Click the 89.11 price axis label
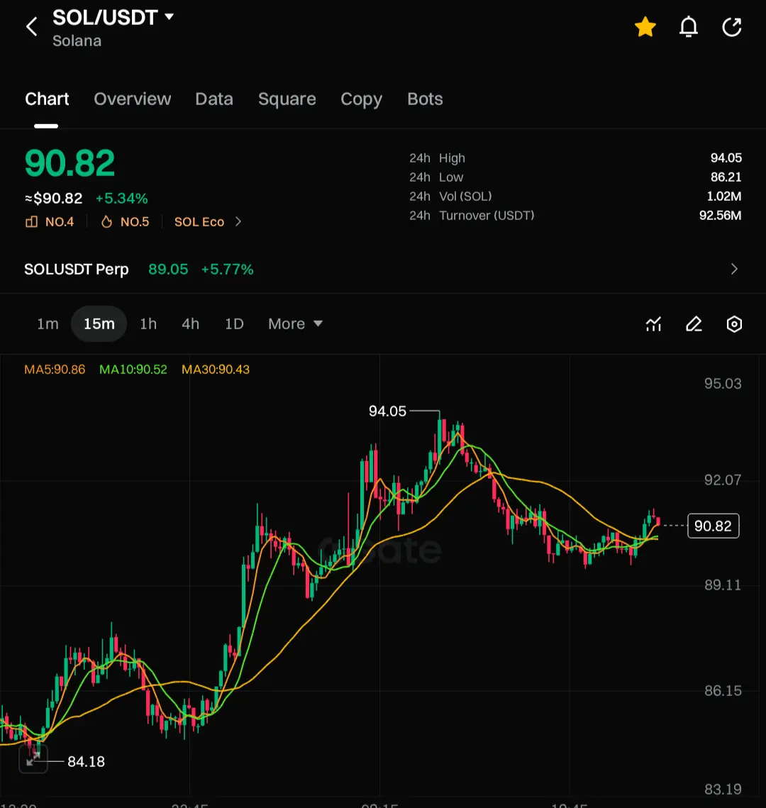Image resolution: width=766 pixels, height=808 pixels. [x=723, y=585]
